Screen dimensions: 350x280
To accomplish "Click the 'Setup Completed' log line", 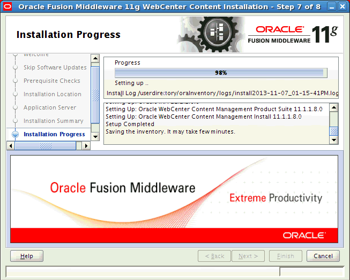I will point(130,124).
